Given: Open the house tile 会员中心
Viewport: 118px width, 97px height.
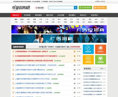Looking at the screenshot, I should point(101,49).
